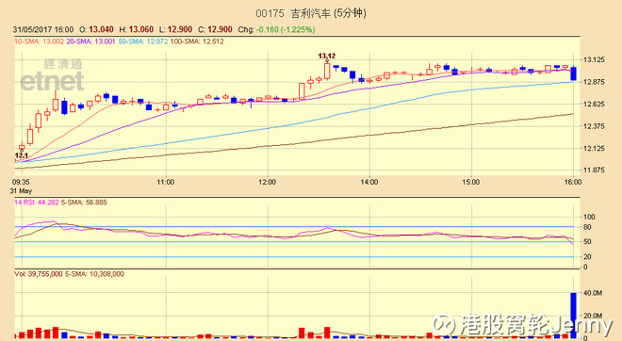This screenshot has width=622, height=341.
Task: Select the 20-SMA: 13.001 legend
Action: click(x=90, y=41)
